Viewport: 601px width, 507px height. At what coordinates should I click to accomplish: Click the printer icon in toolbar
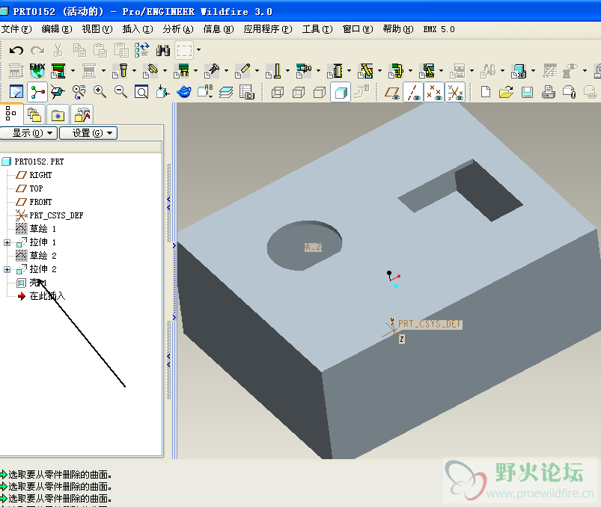point(548,92)
